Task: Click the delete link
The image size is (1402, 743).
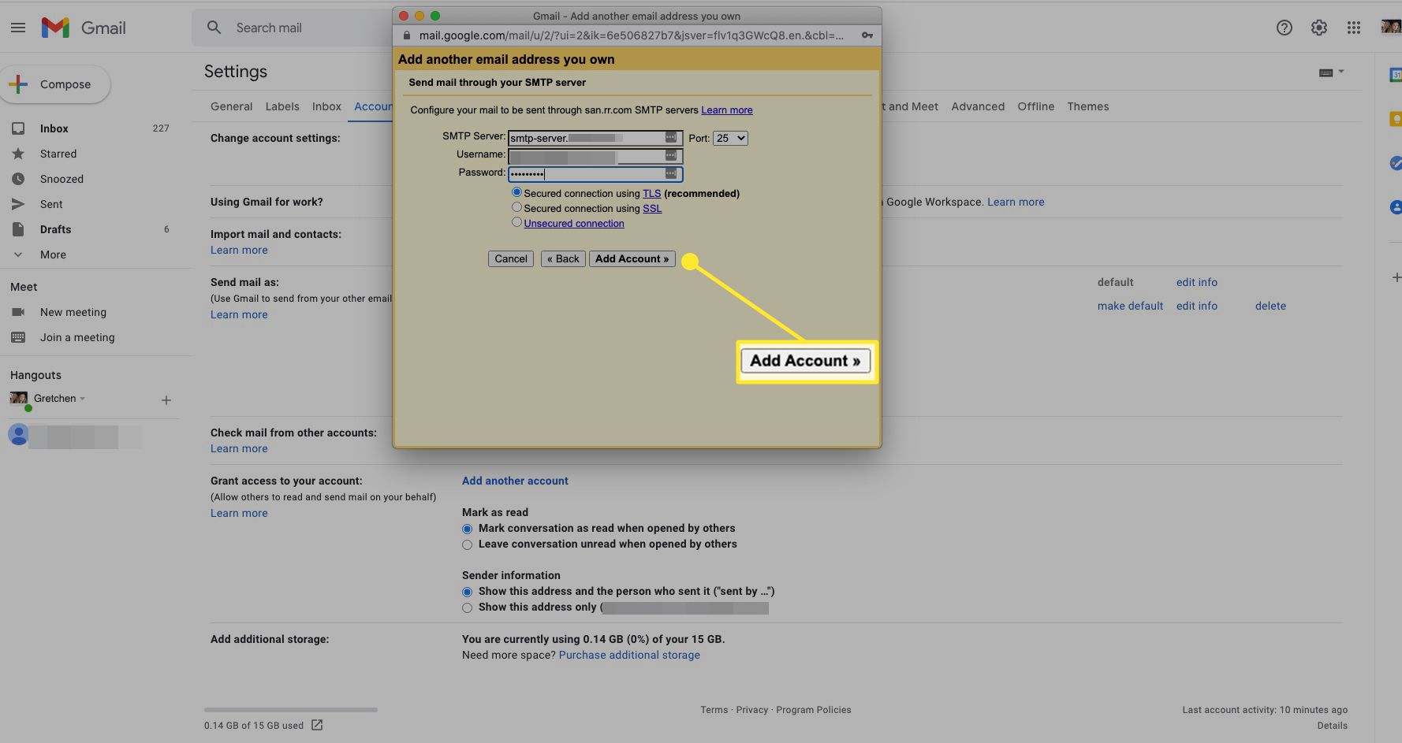Action: click(x=1270, y=306)
